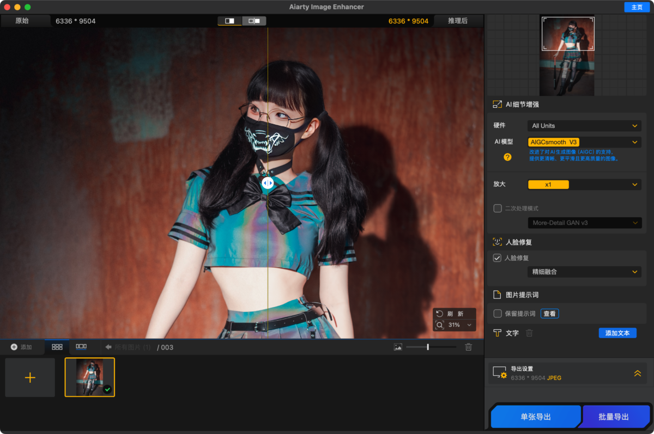Open the AI模型 AIGCsmooth V3 dropdown
654x434 pixels.
tap(584, 142)
